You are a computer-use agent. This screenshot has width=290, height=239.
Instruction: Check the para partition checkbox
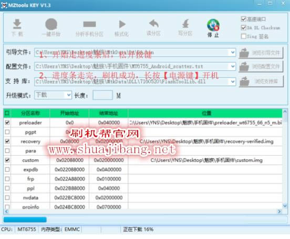coord(7,151)
